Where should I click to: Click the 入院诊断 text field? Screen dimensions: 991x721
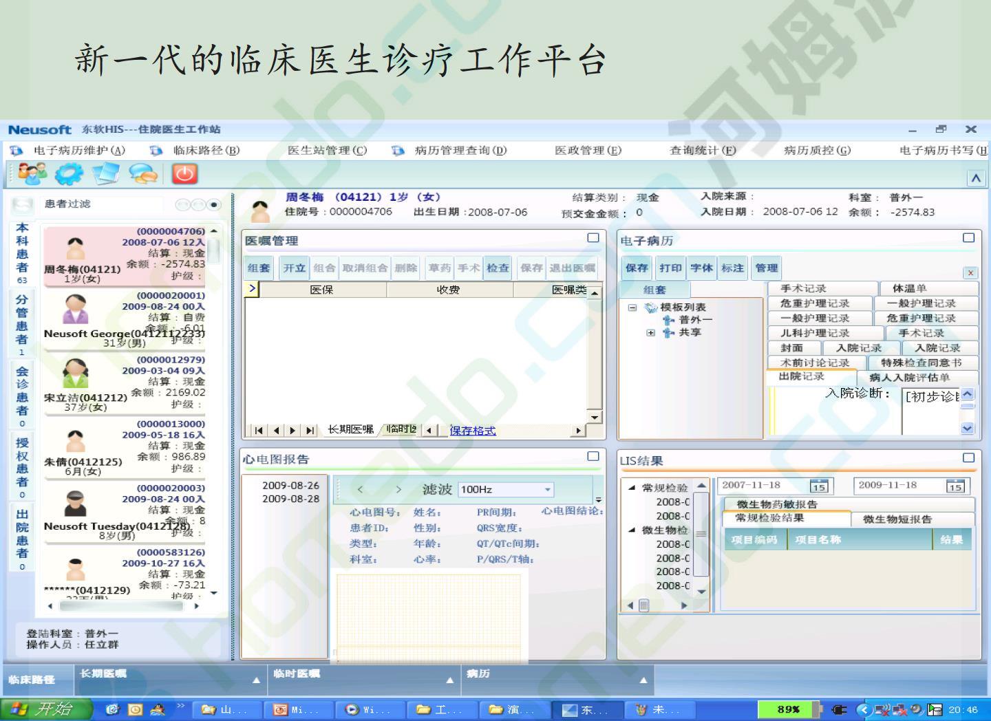930,413
